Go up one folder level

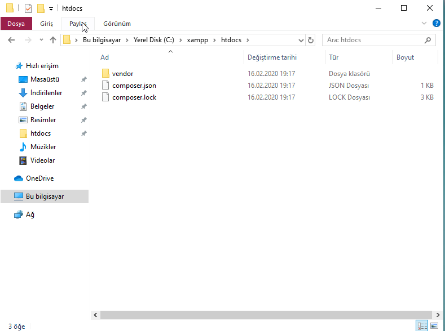tap(53, 40)
